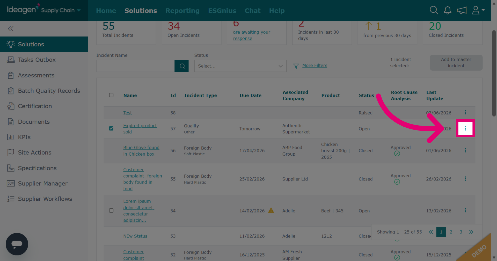The width and height of the screenshot is (497, 261).
Task: Tick the select-all header checkbox
Action: (111, 95)
